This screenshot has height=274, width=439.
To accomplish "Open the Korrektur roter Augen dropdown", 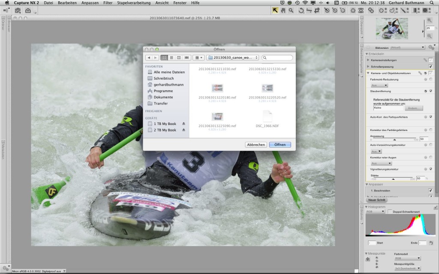I will (381, 163).
